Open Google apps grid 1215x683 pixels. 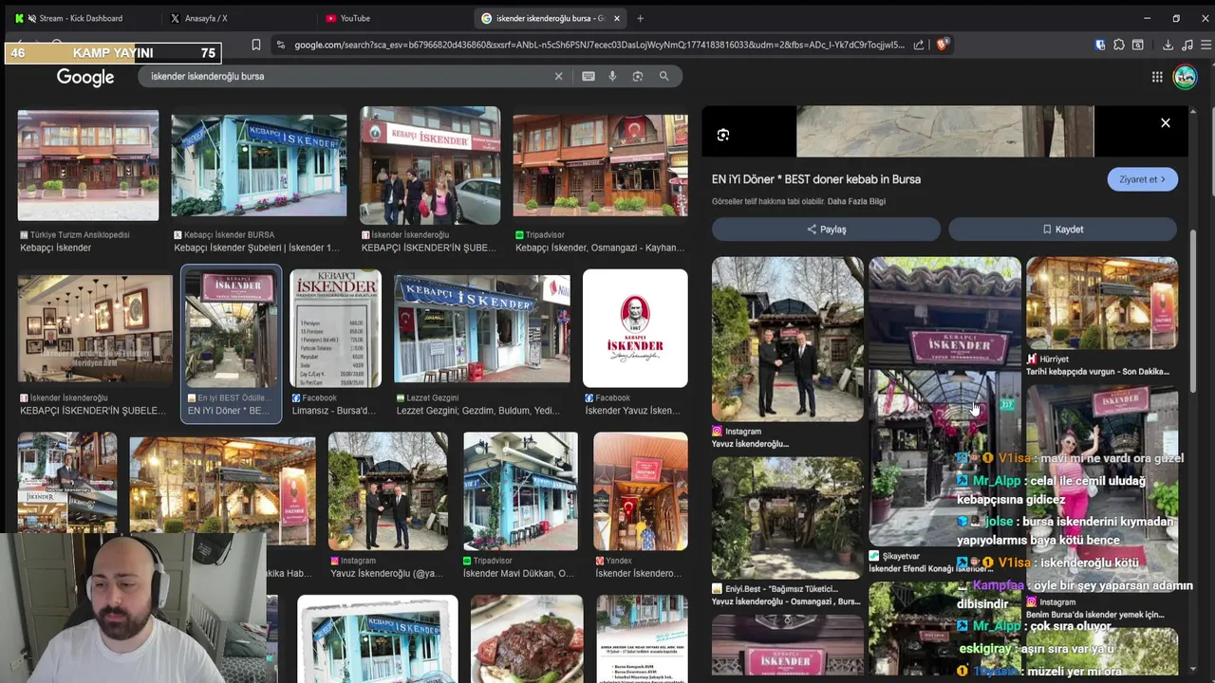1157,77
